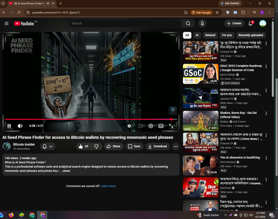The width and height of the screenshot is (278, 219).
Task: Open the Chrome media control icon
Action: pos(254,12)
